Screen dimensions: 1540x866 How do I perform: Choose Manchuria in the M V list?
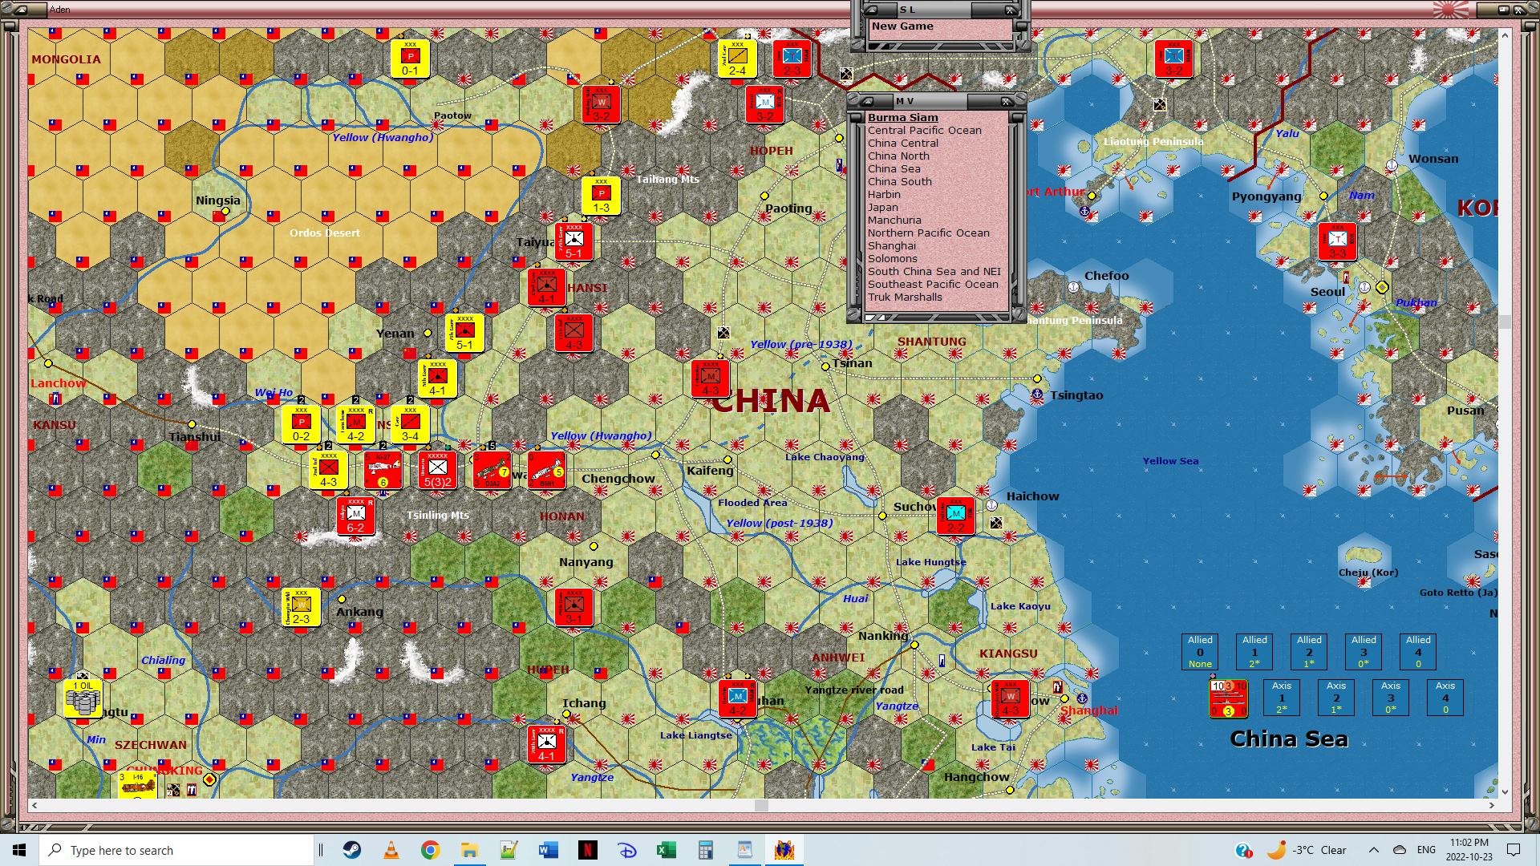coord(894,221)
